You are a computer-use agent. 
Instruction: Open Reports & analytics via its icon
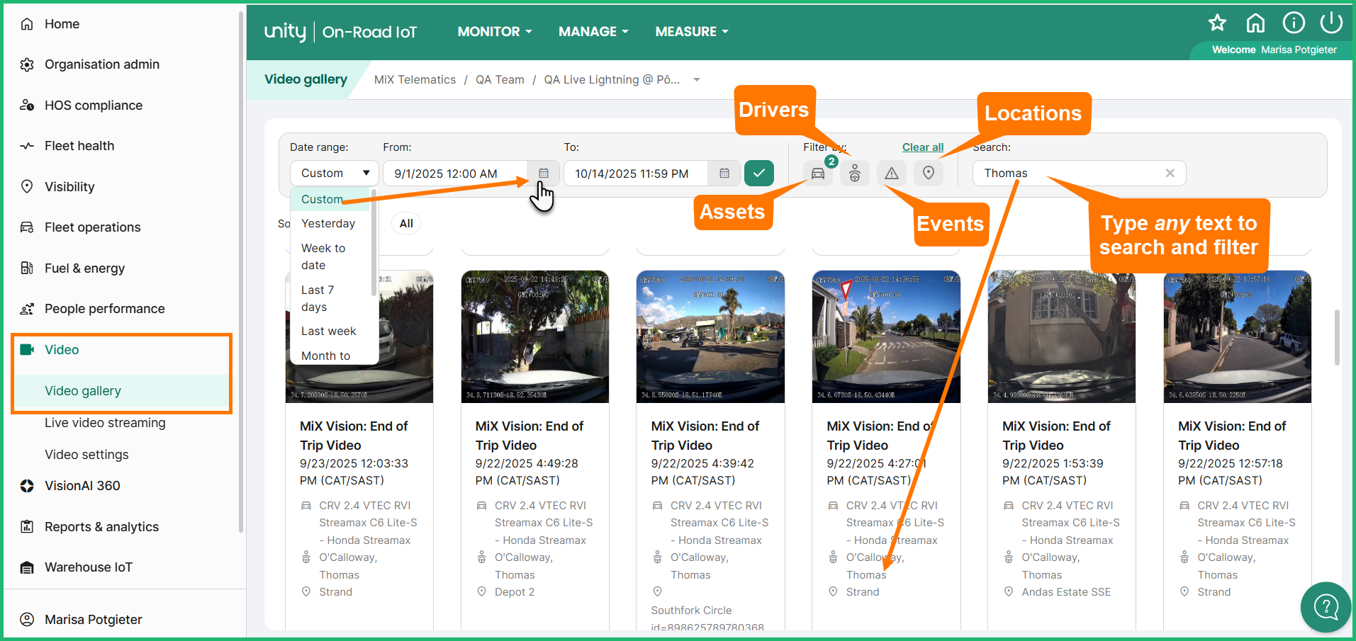point(27,527)
